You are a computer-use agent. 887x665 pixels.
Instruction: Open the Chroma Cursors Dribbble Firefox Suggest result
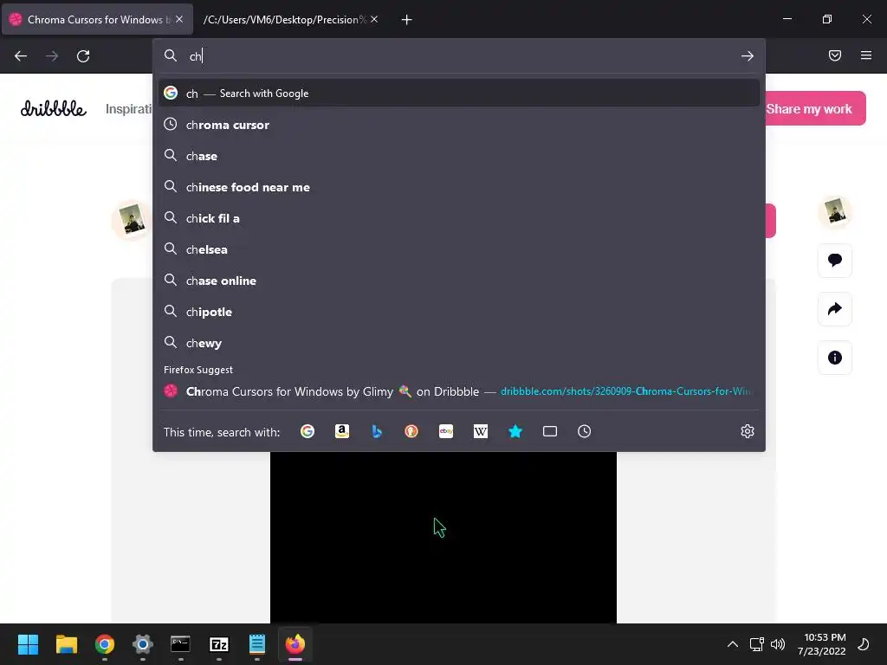tap(459, 391)
